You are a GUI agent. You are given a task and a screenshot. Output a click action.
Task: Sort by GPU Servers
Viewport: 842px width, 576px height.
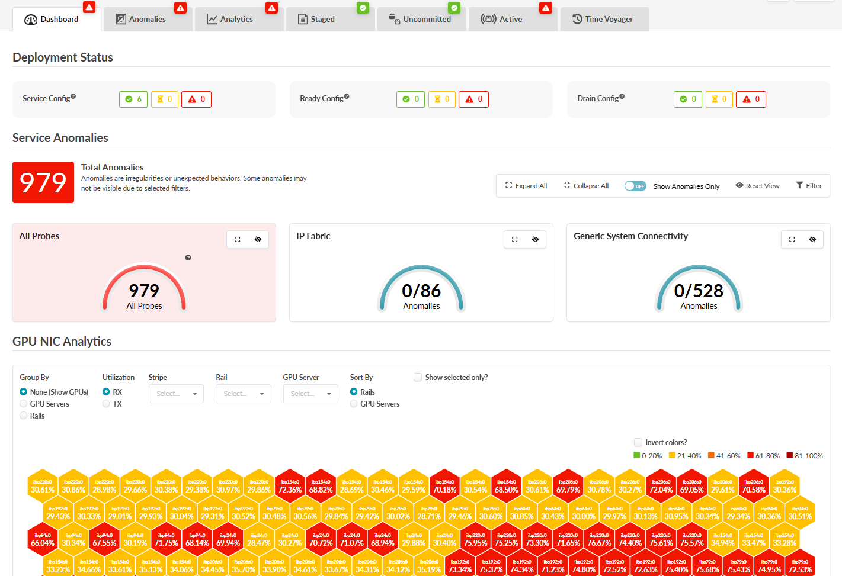coord(354,404)
